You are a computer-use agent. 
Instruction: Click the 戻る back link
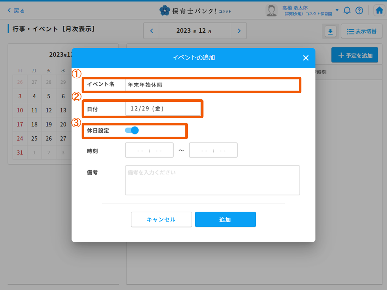[x=16, y=11]
